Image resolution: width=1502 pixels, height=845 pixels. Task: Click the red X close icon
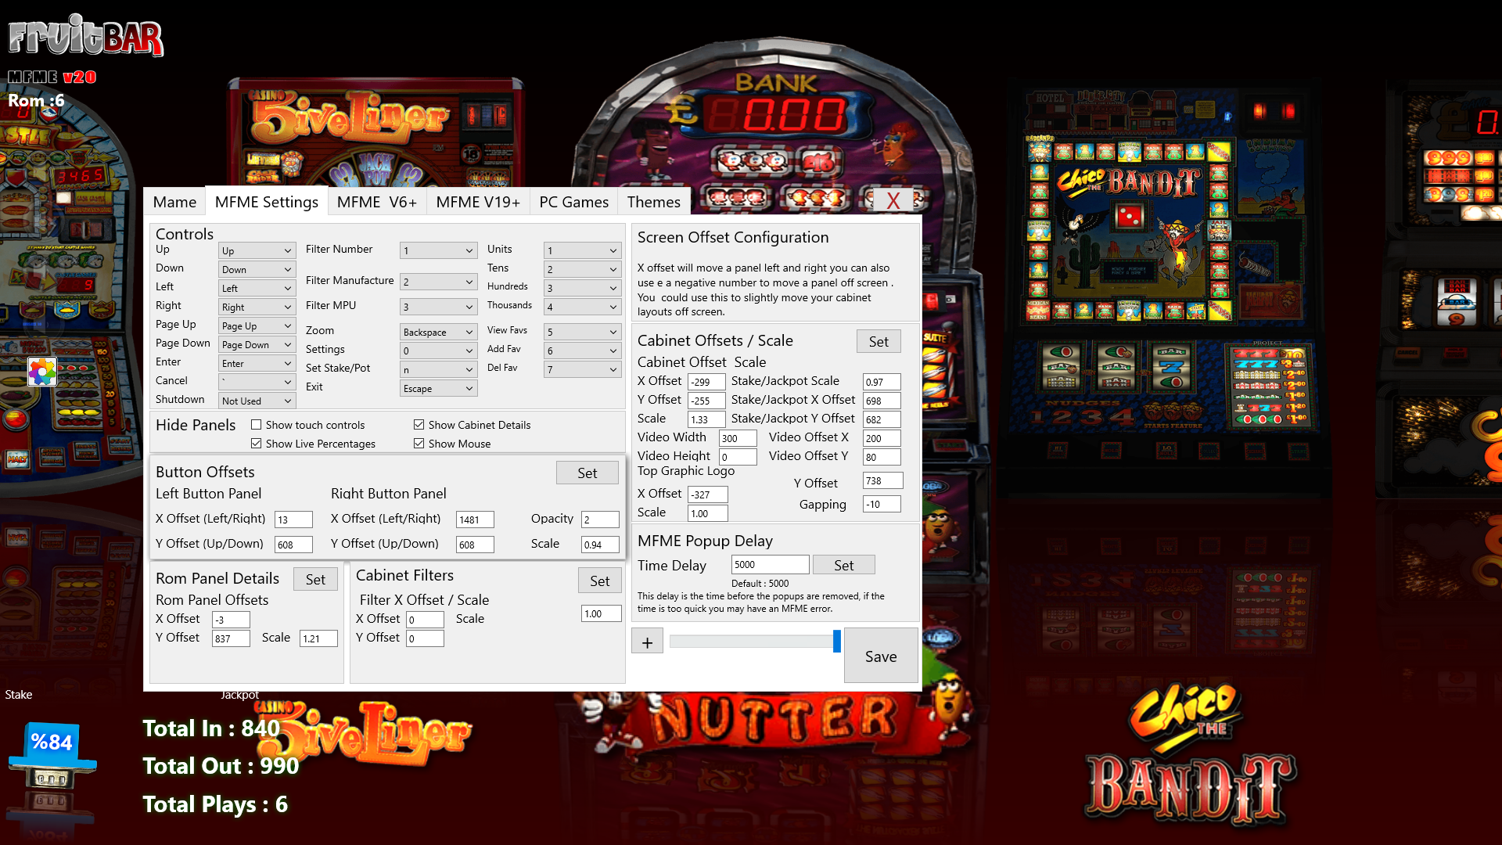coord(893,201)
